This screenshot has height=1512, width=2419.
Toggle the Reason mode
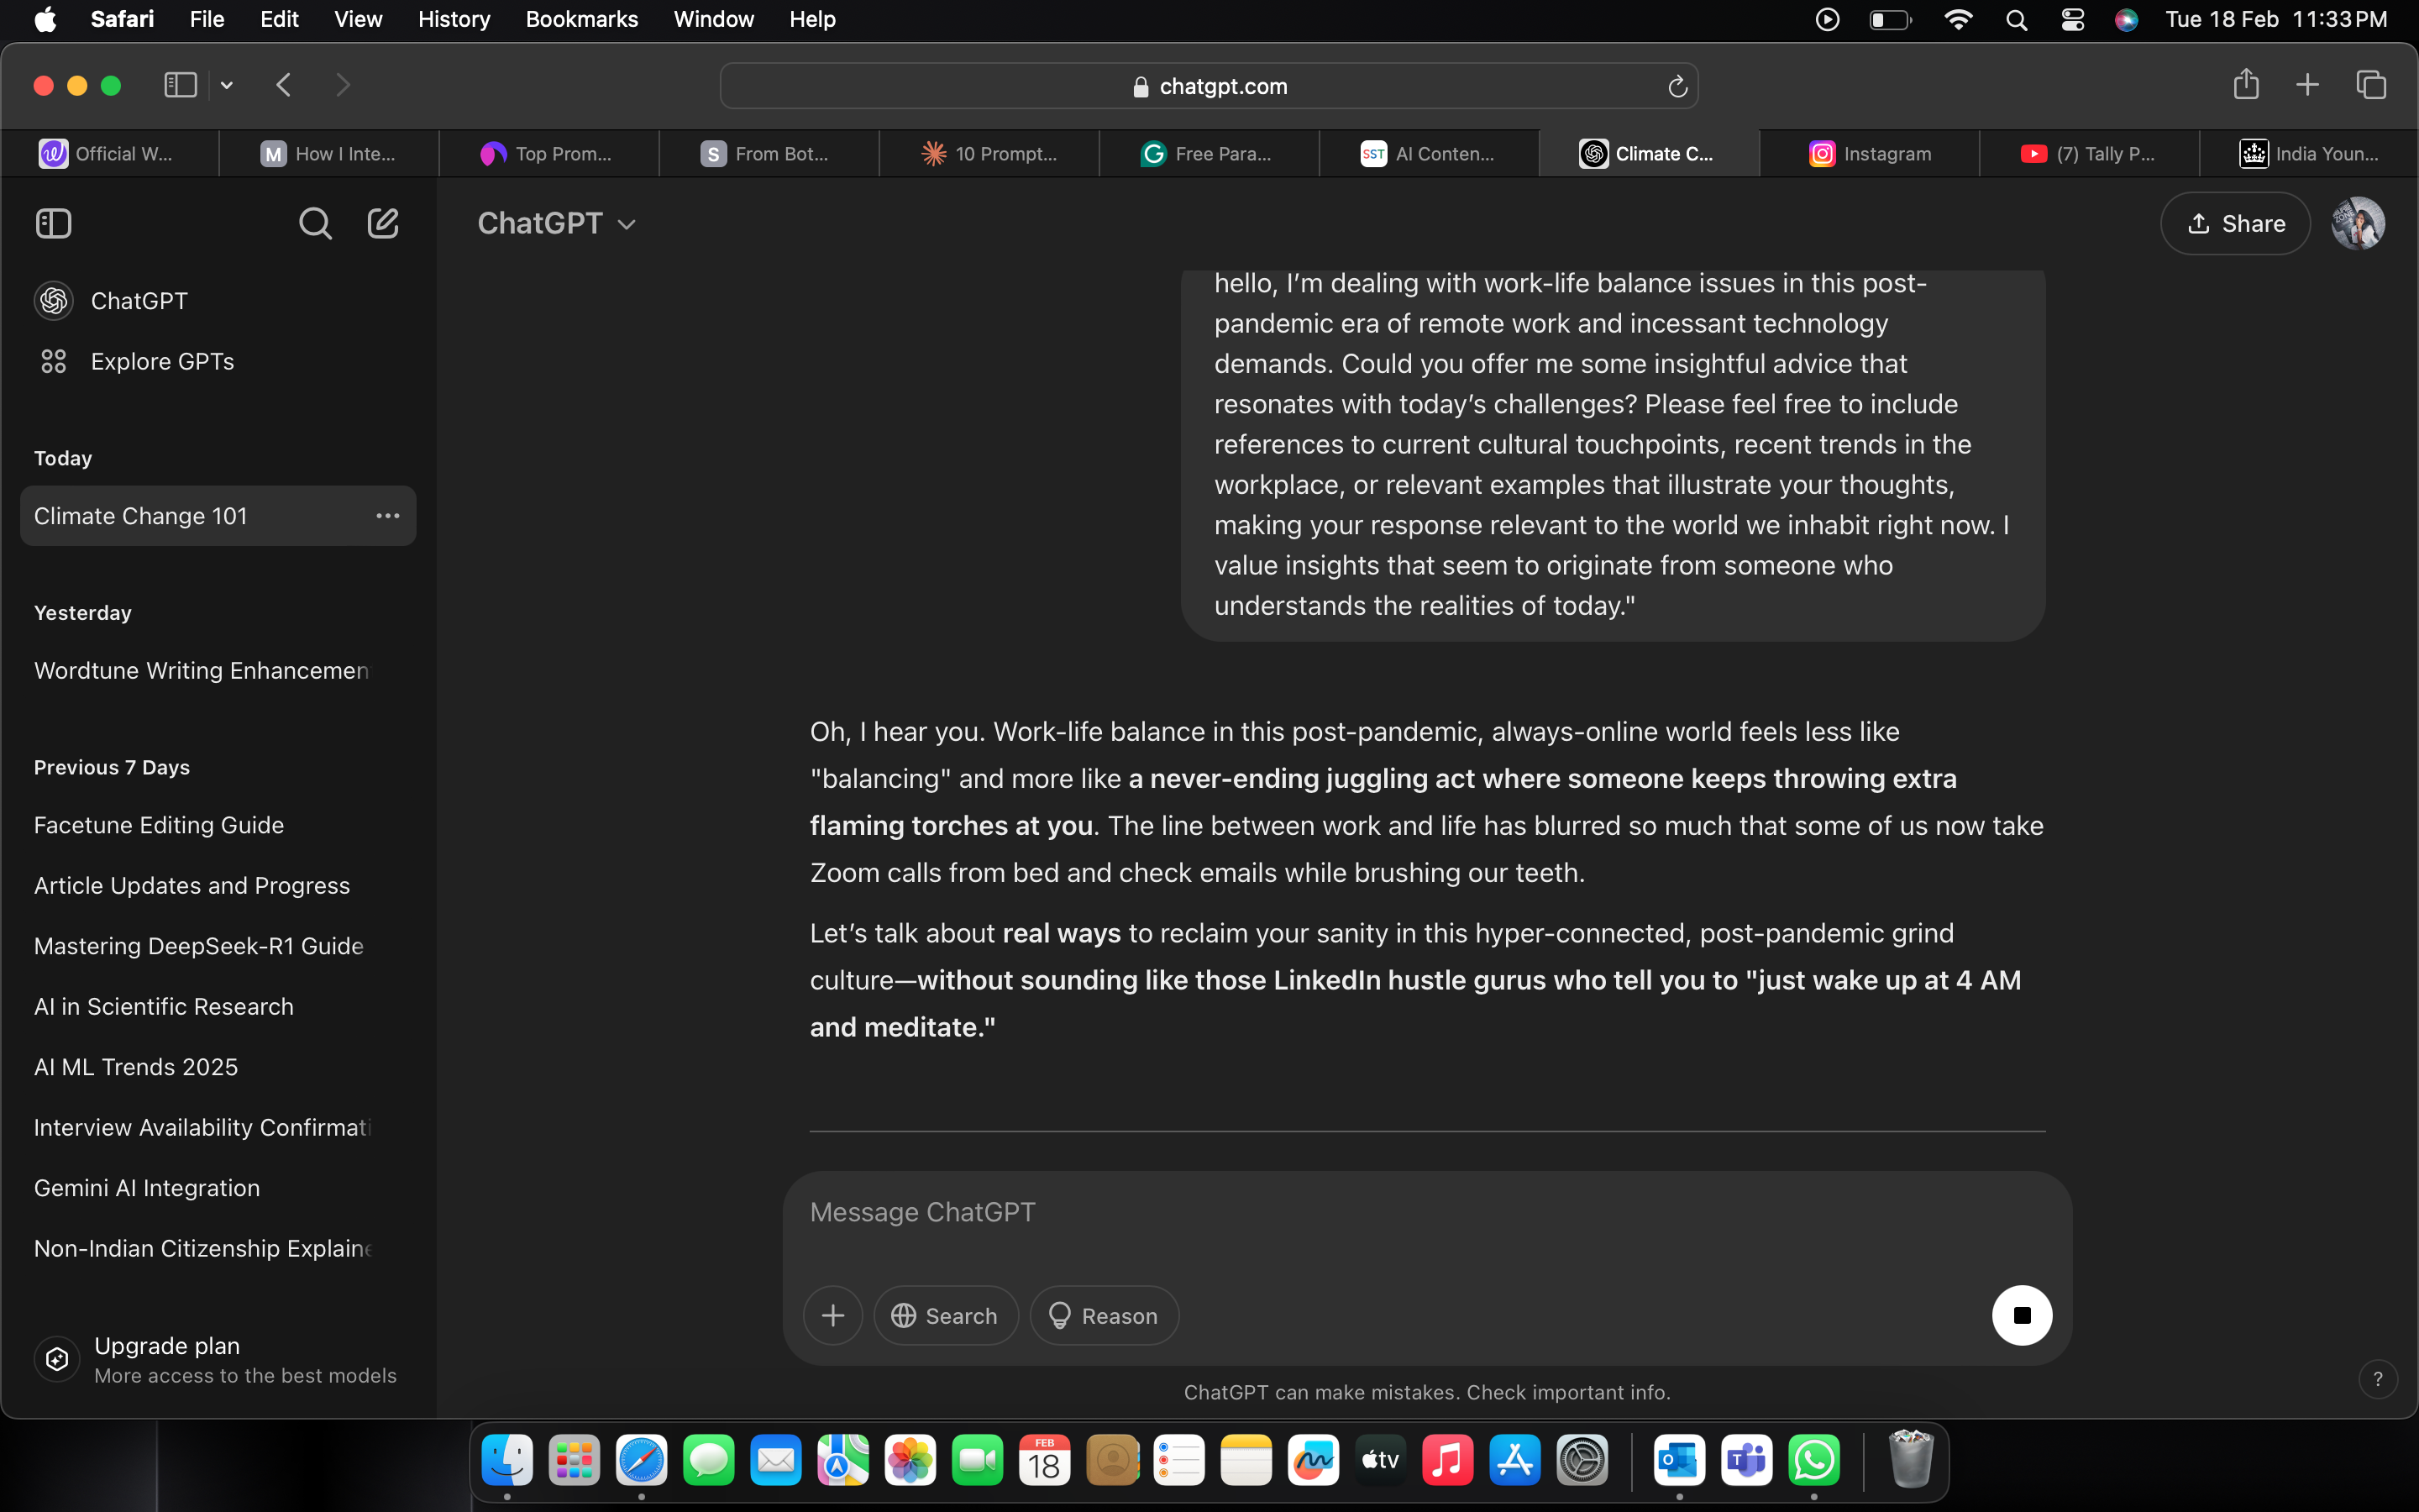pyautogui.click(x=1104, y=1315)
